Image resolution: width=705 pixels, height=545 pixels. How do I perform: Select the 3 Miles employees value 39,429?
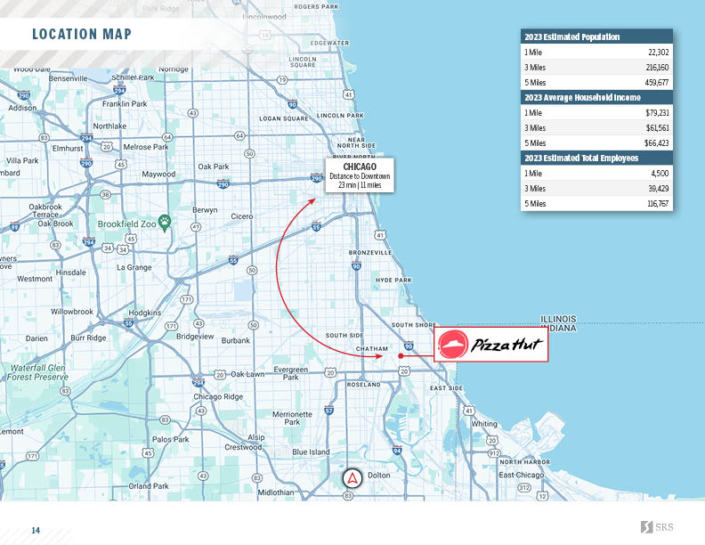(x=658, y=189)
